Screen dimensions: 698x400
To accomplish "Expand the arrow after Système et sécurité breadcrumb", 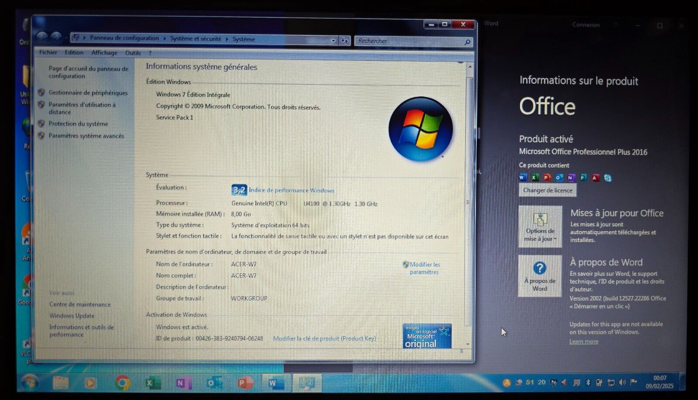I will 227,39.
